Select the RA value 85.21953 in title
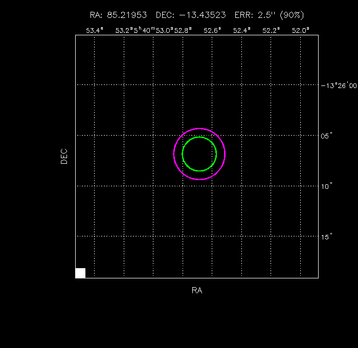The height and width of the screenshot is (348, 358). click(x=125, y=15)
